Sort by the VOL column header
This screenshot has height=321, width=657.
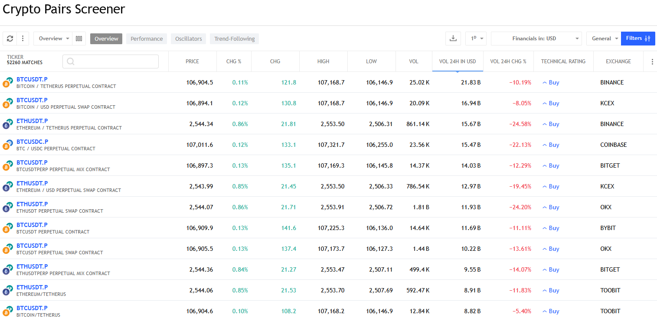pos(414,62)
